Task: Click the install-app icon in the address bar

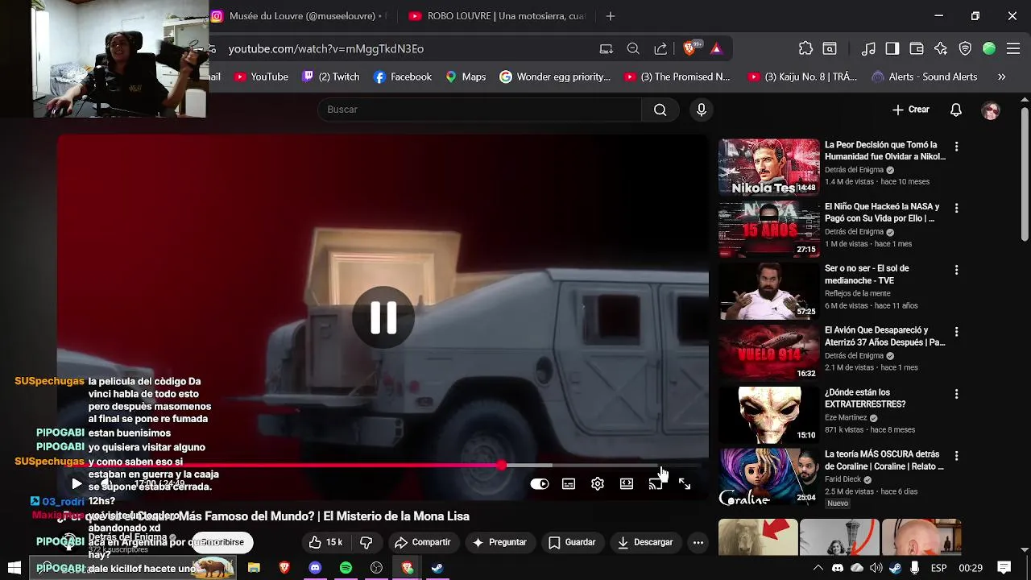Action: coord(607,49)
